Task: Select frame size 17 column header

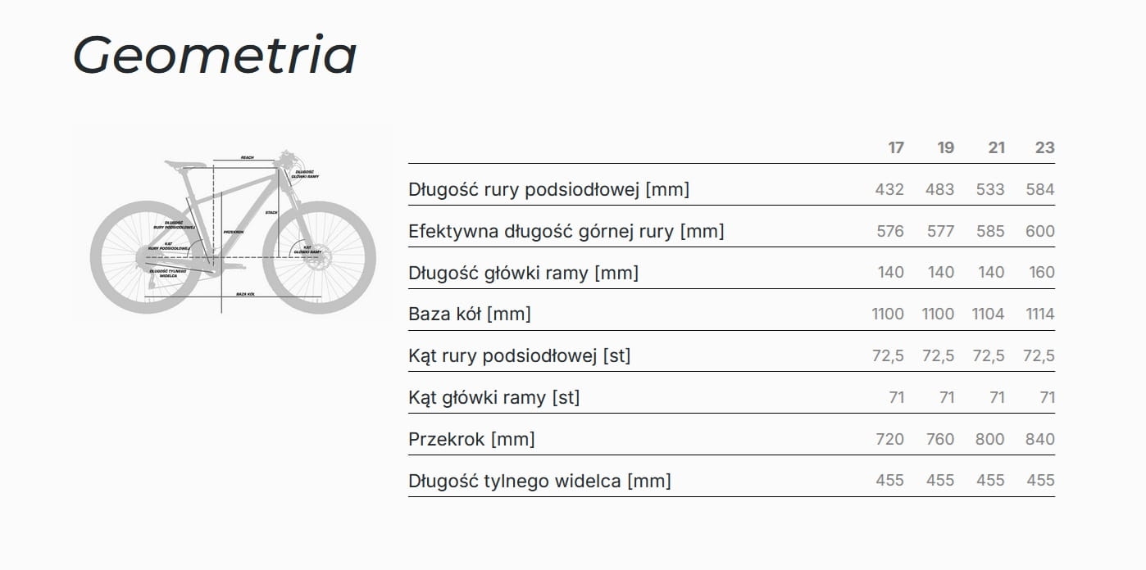Action: [x=896, y=147]
